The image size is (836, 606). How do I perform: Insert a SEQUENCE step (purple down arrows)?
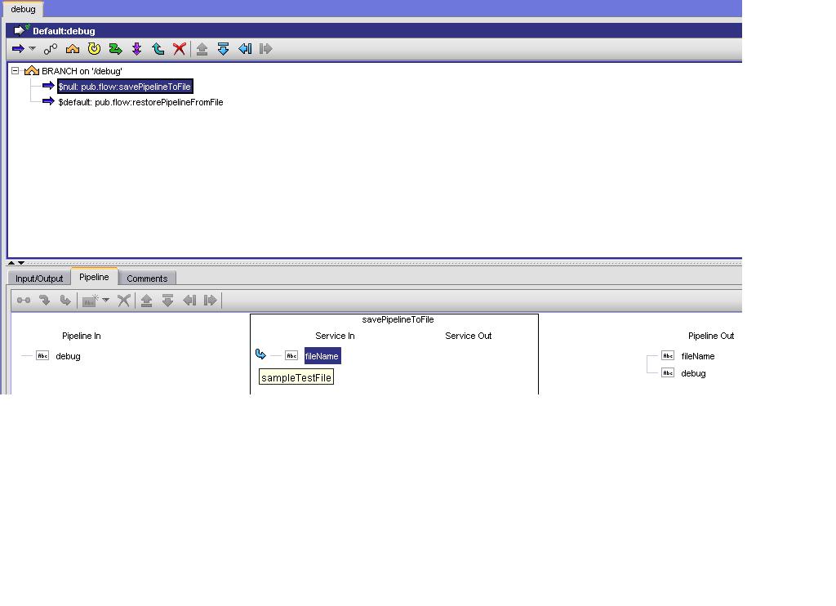point(137,49)
